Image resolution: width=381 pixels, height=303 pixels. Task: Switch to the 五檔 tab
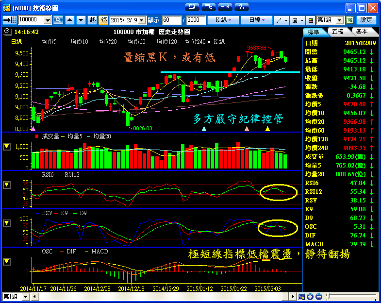(337, 32)
